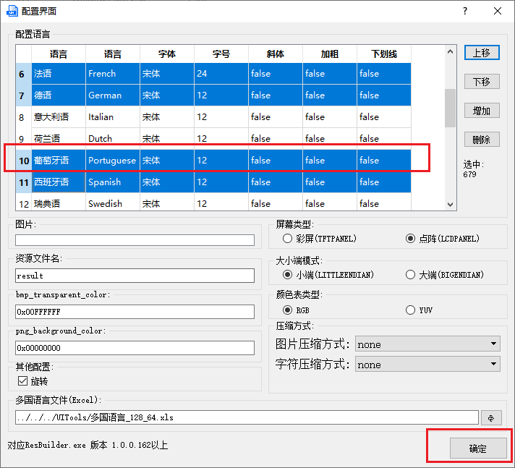Select the 彩屏(TFTPANEL) radio button
This screenshot has width=515, height=468.
287,239
